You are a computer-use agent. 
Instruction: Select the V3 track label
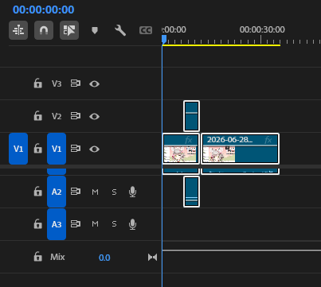(x=57, y=83)
